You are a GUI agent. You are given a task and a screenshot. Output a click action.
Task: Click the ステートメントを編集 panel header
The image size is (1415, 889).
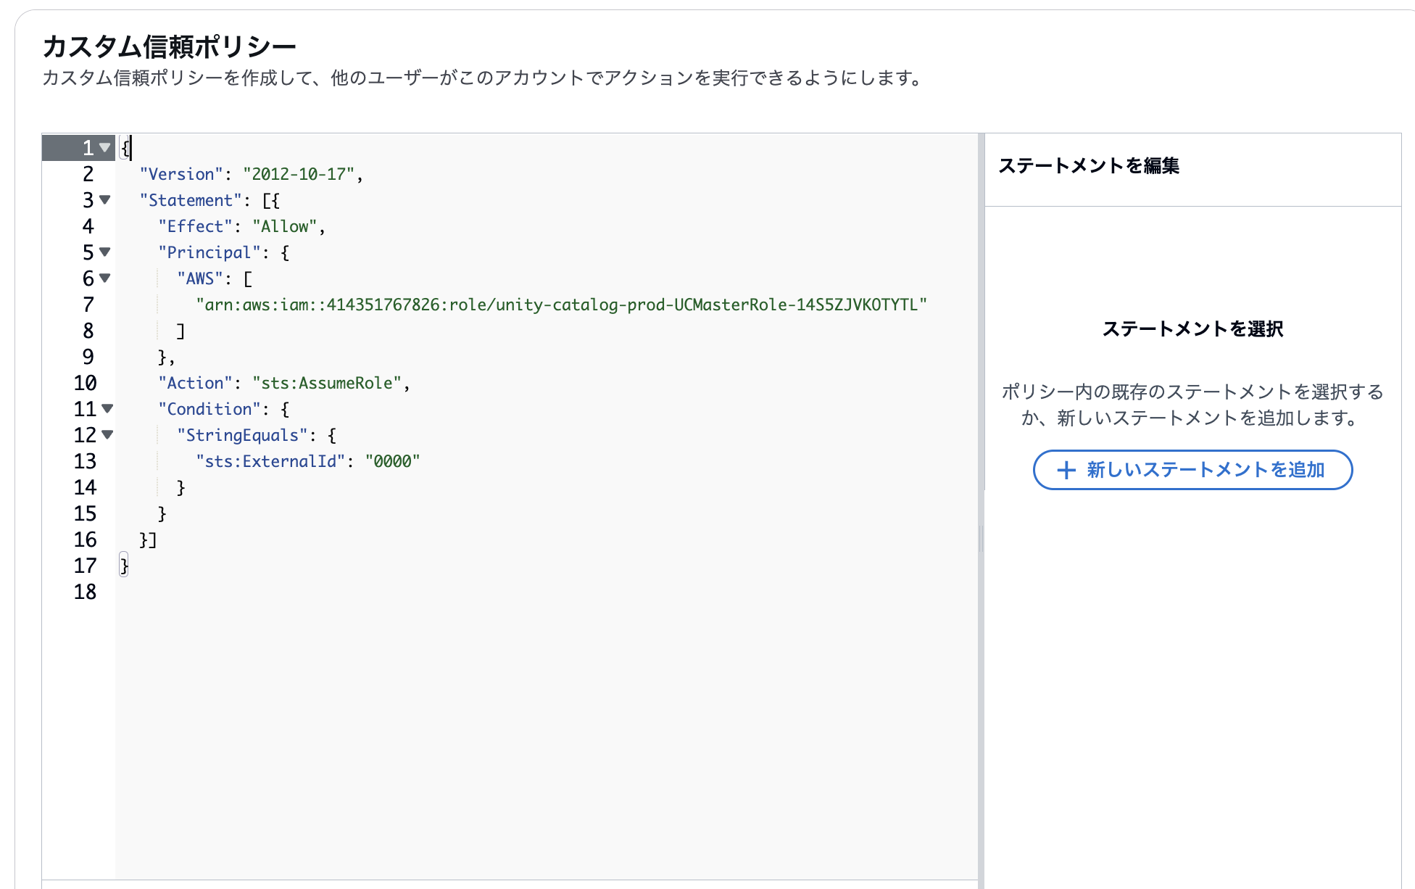tap(1088, 166)
